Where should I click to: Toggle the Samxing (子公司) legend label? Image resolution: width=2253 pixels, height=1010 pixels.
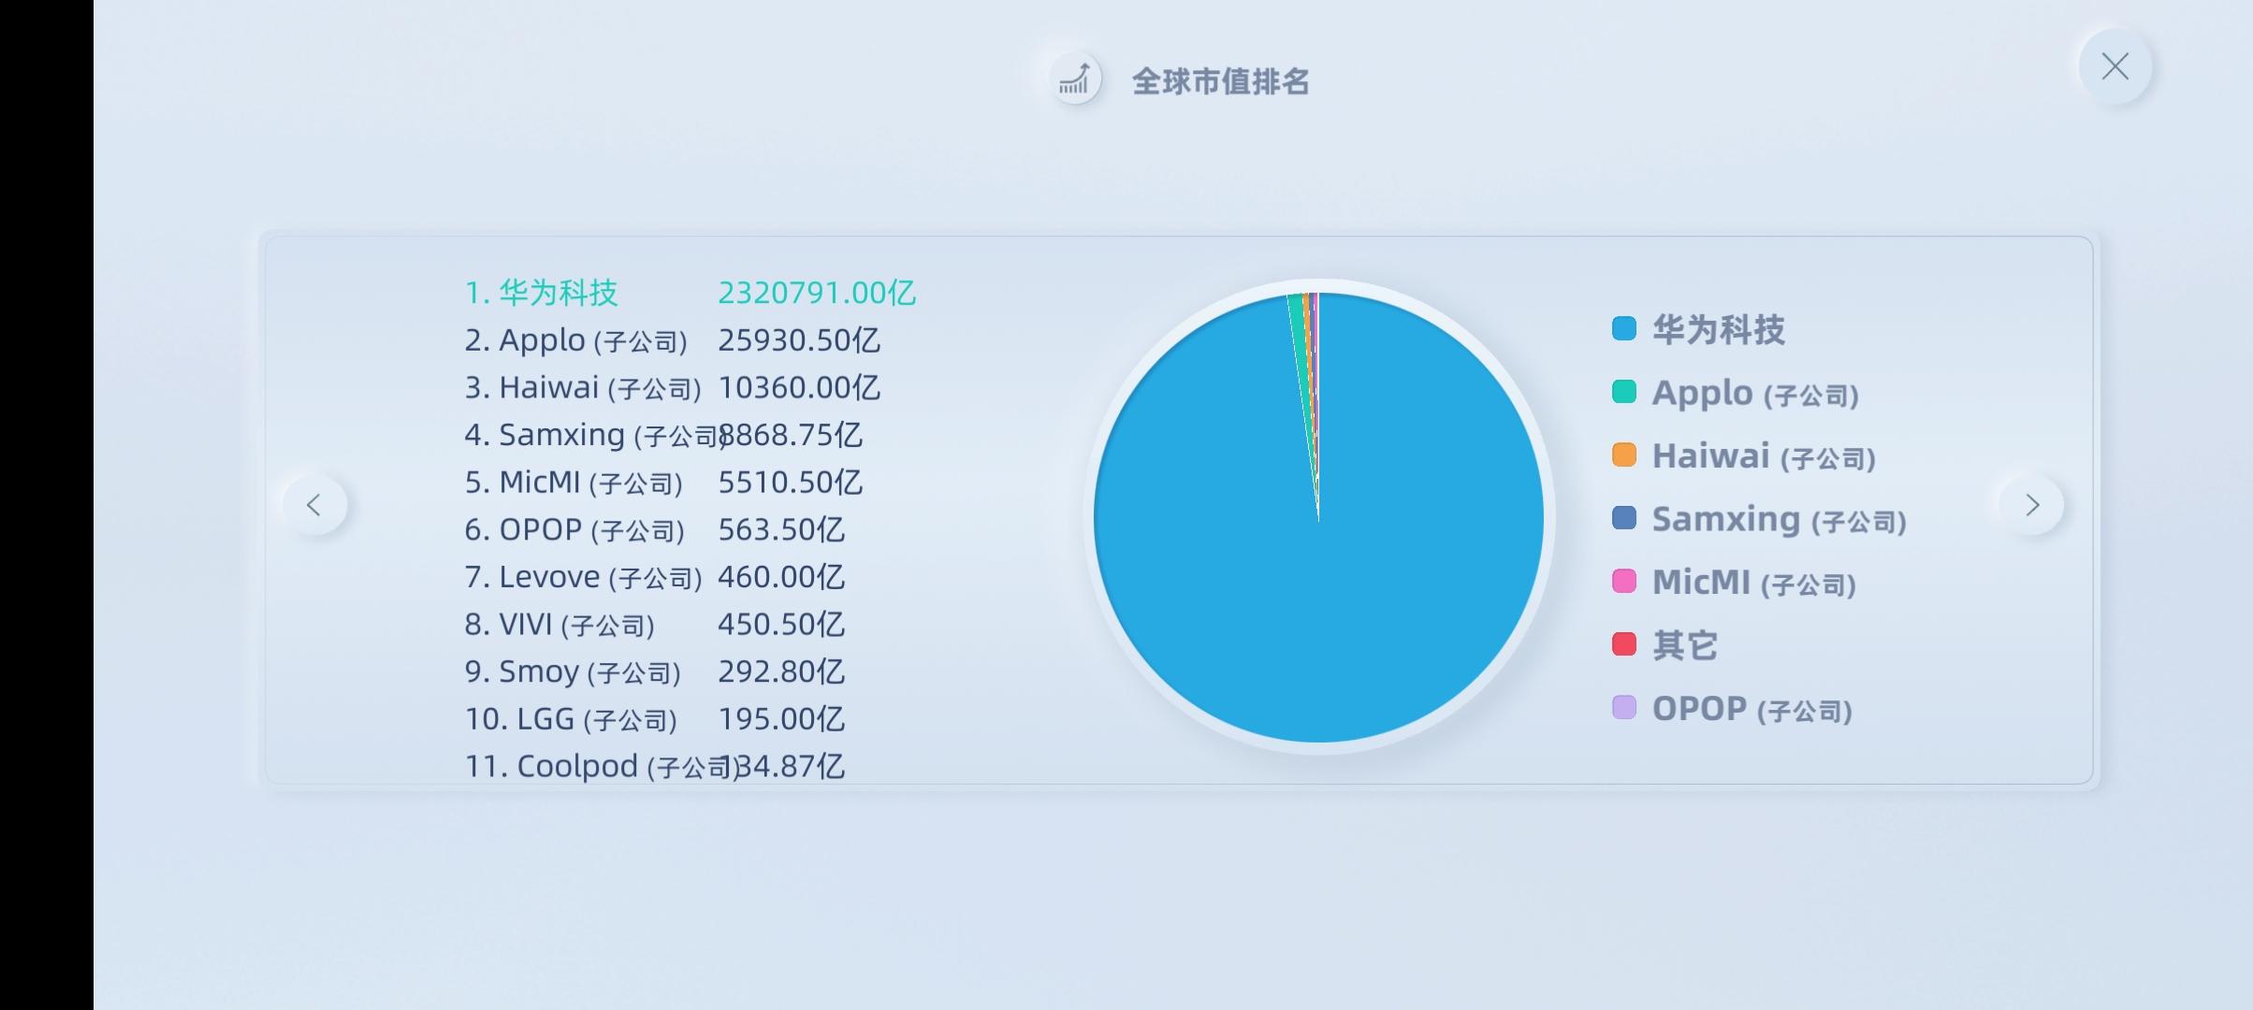point(1779,519)
